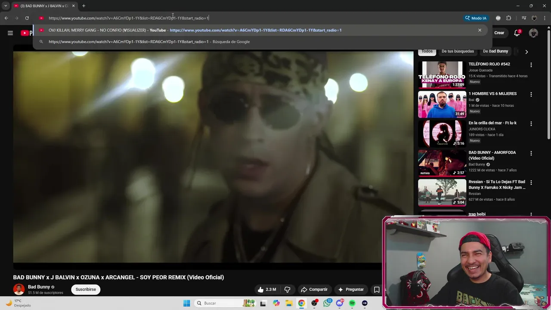Click the Preguntar button
551x310 pixels.
click(351, 289)
